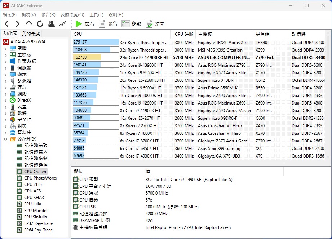The height and width of the screenshot is (239, 332).
Task: Click the green 開始 start button
Action: click(85, 24)
